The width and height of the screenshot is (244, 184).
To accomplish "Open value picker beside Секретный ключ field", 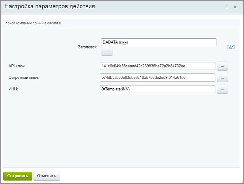I will [222, 78].
